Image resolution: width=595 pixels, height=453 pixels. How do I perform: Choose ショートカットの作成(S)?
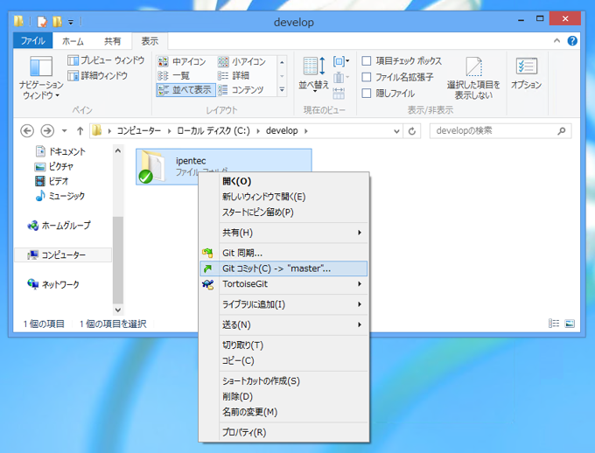click(283, 381)
